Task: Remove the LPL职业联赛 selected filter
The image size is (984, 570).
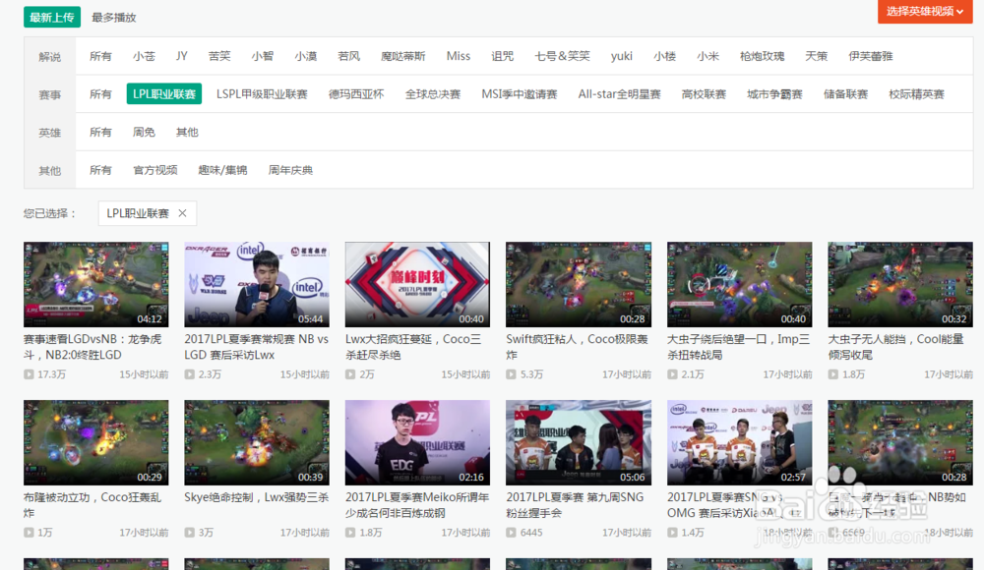Action: [x=182, y=213]
